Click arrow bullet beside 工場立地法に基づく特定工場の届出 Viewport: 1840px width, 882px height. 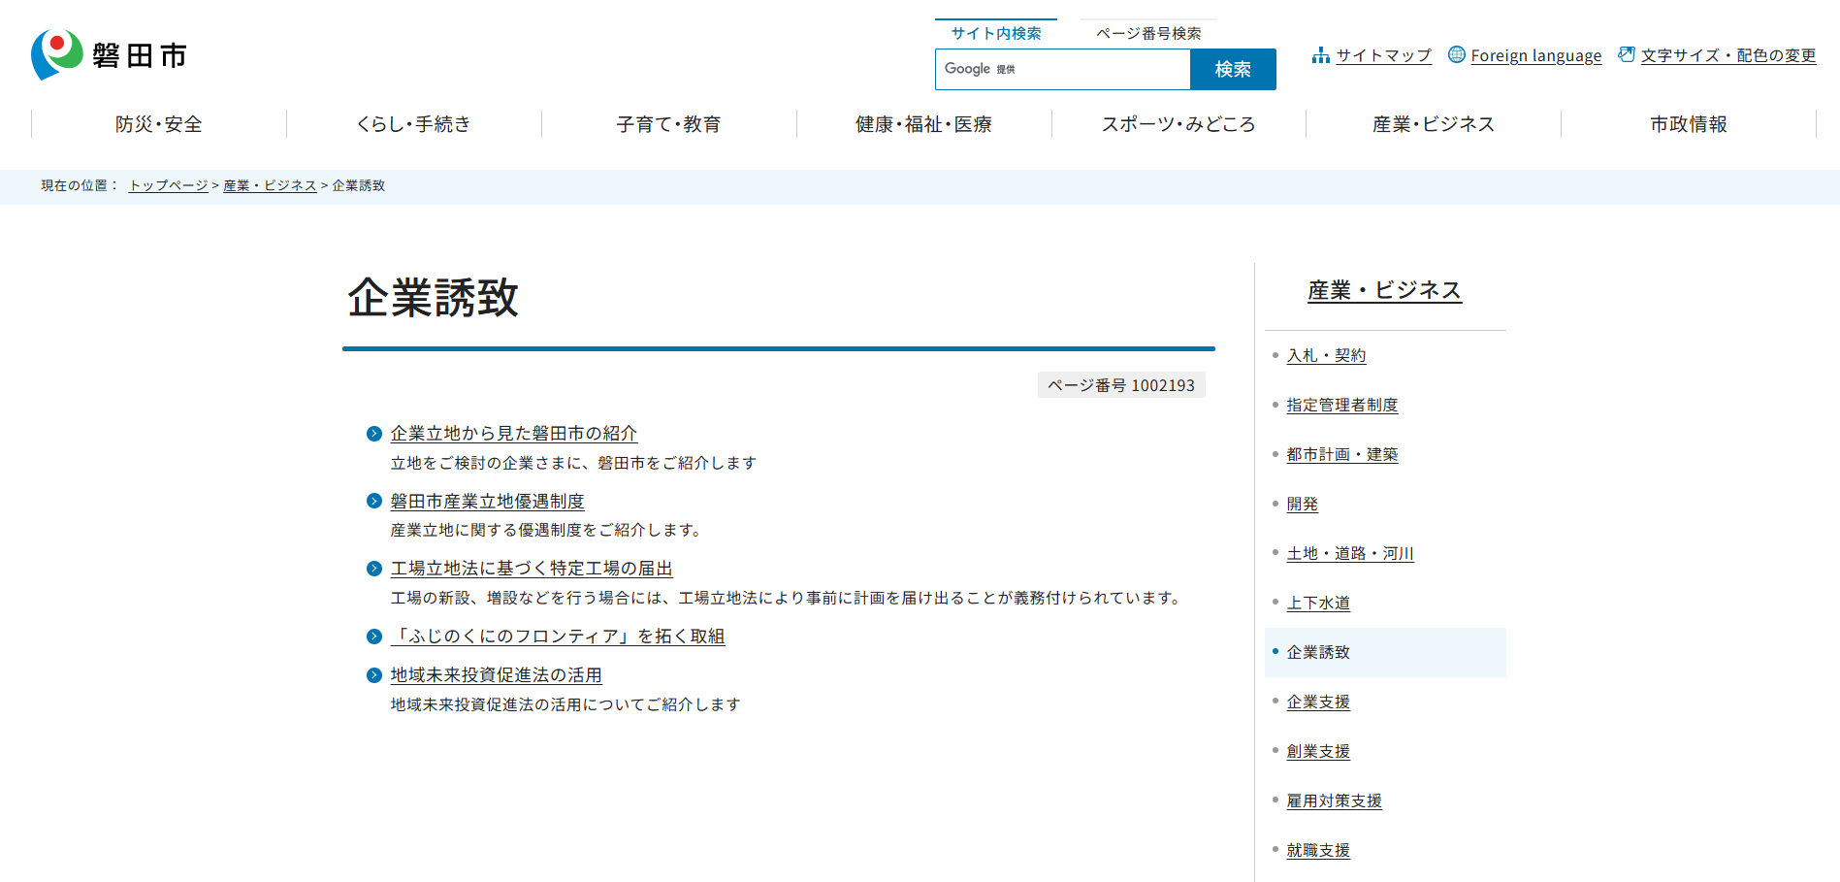pos(374,569)
